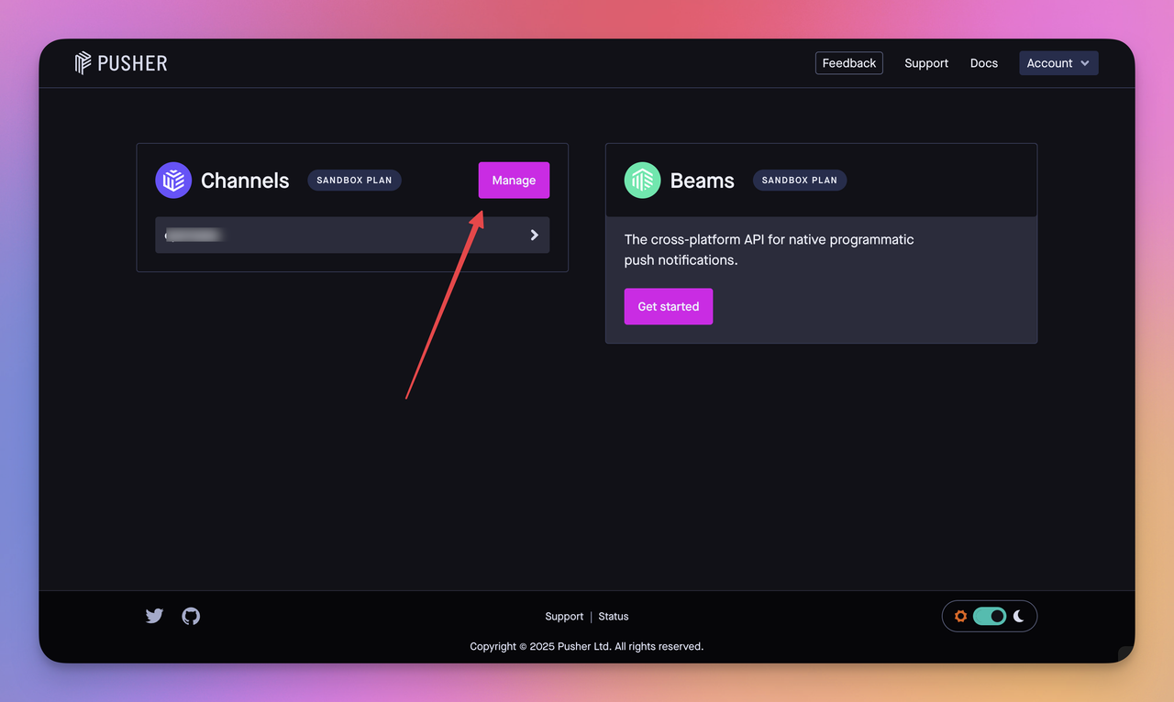The height and width of the screenshot is (702, 1174).
Task: Click the Pusher logo
Action: pyautogui.click(x=121, y=63)
